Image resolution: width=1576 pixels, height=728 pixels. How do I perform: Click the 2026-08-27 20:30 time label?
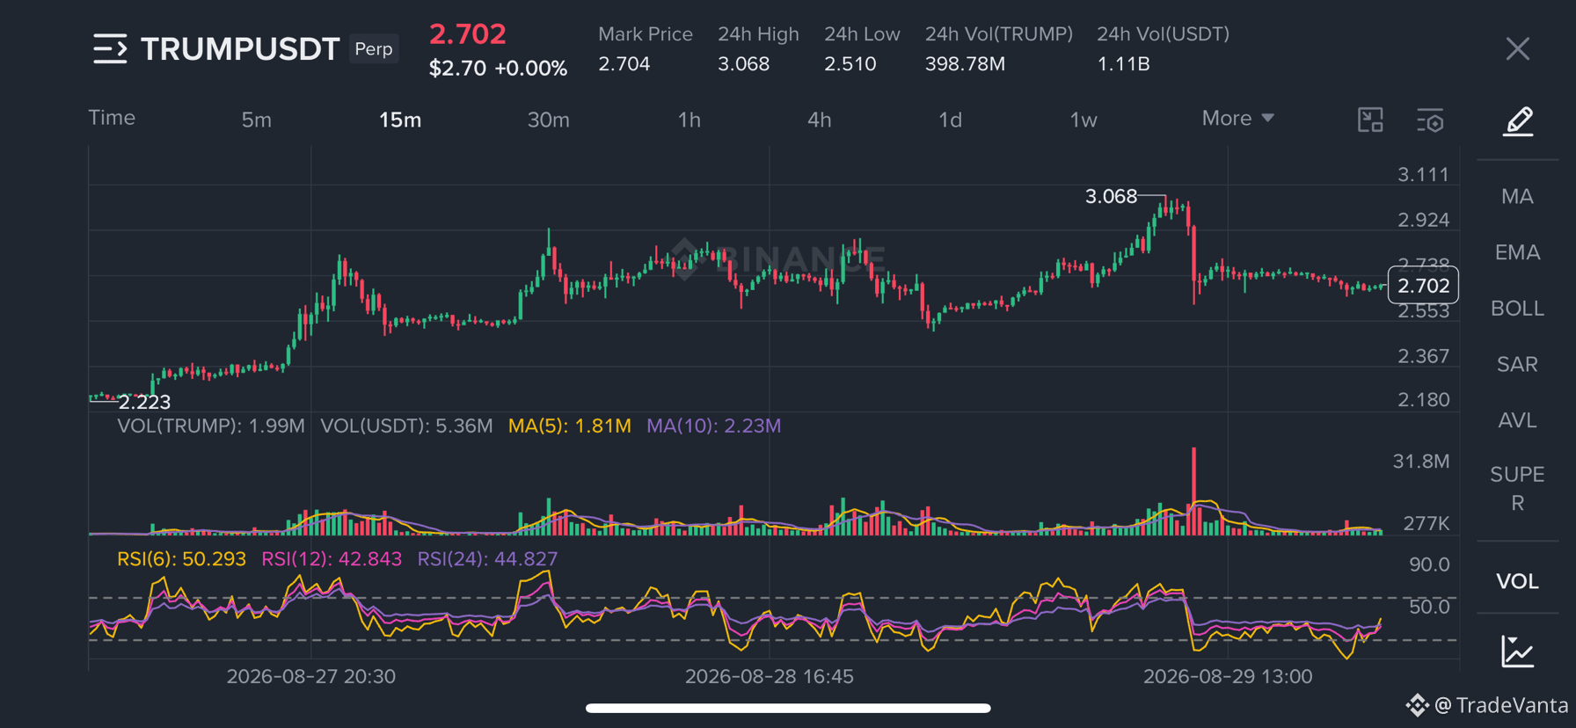click(x=311, y=676)
